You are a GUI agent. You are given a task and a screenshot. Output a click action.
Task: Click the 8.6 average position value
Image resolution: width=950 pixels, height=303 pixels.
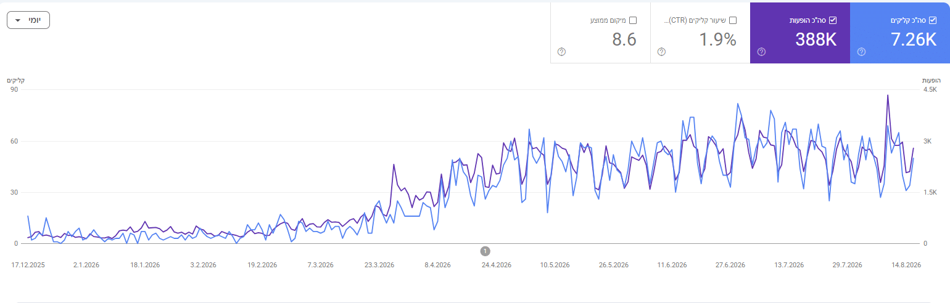tap(624, 39)
